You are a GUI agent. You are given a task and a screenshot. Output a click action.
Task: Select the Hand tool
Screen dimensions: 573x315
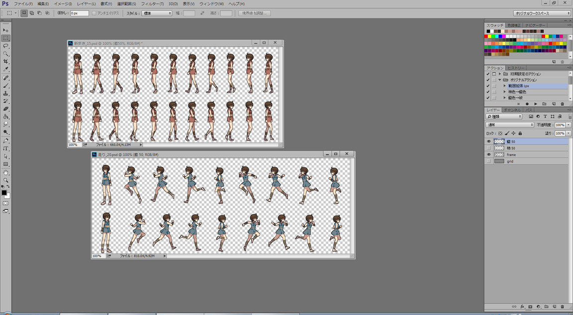[6, 172]
